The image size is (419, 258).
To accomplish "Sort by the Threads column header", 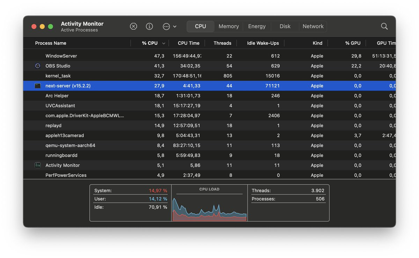I will (222, 43).
